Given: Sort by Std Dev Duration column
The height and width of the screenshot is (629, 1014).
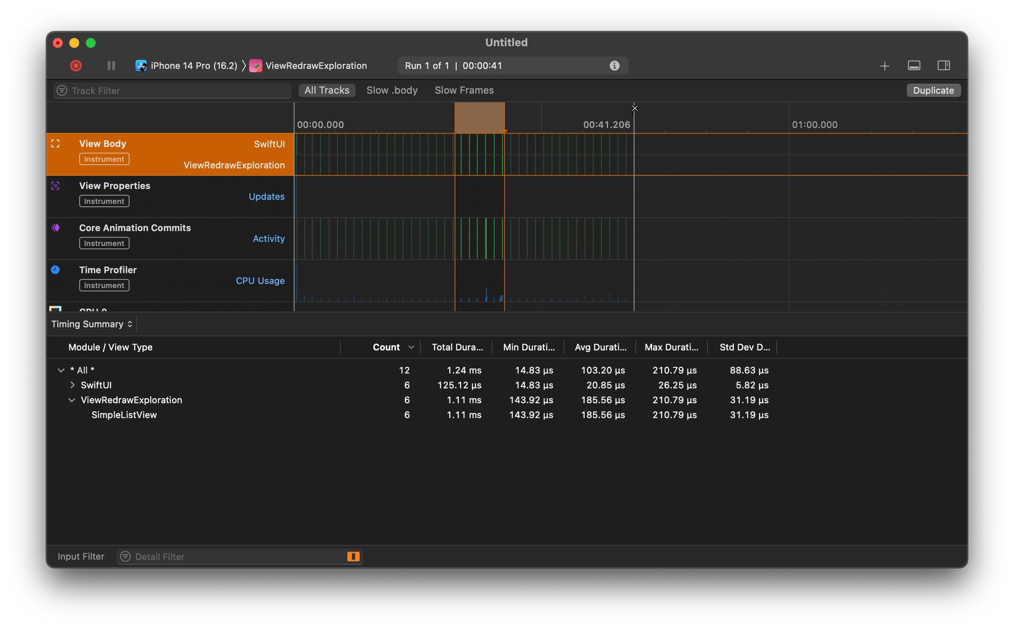Looking at the screenshot, I should point(744,347).
